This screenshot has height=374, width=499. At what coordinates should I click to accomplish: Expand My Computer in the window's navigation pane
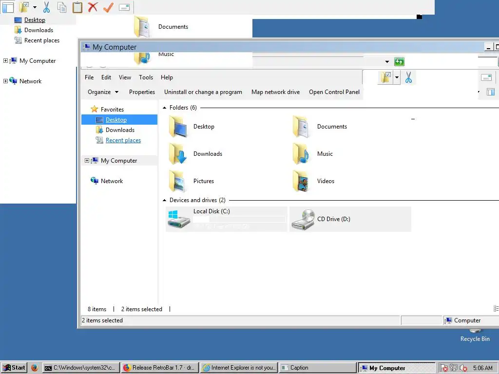point(87,161)
